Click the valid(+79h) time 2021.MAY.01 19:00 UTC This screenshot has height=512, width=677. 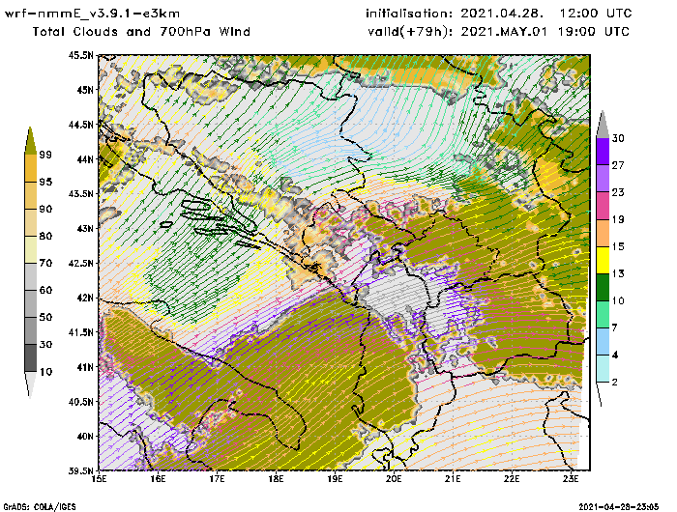pyautogui.click(x=545, y=32)
